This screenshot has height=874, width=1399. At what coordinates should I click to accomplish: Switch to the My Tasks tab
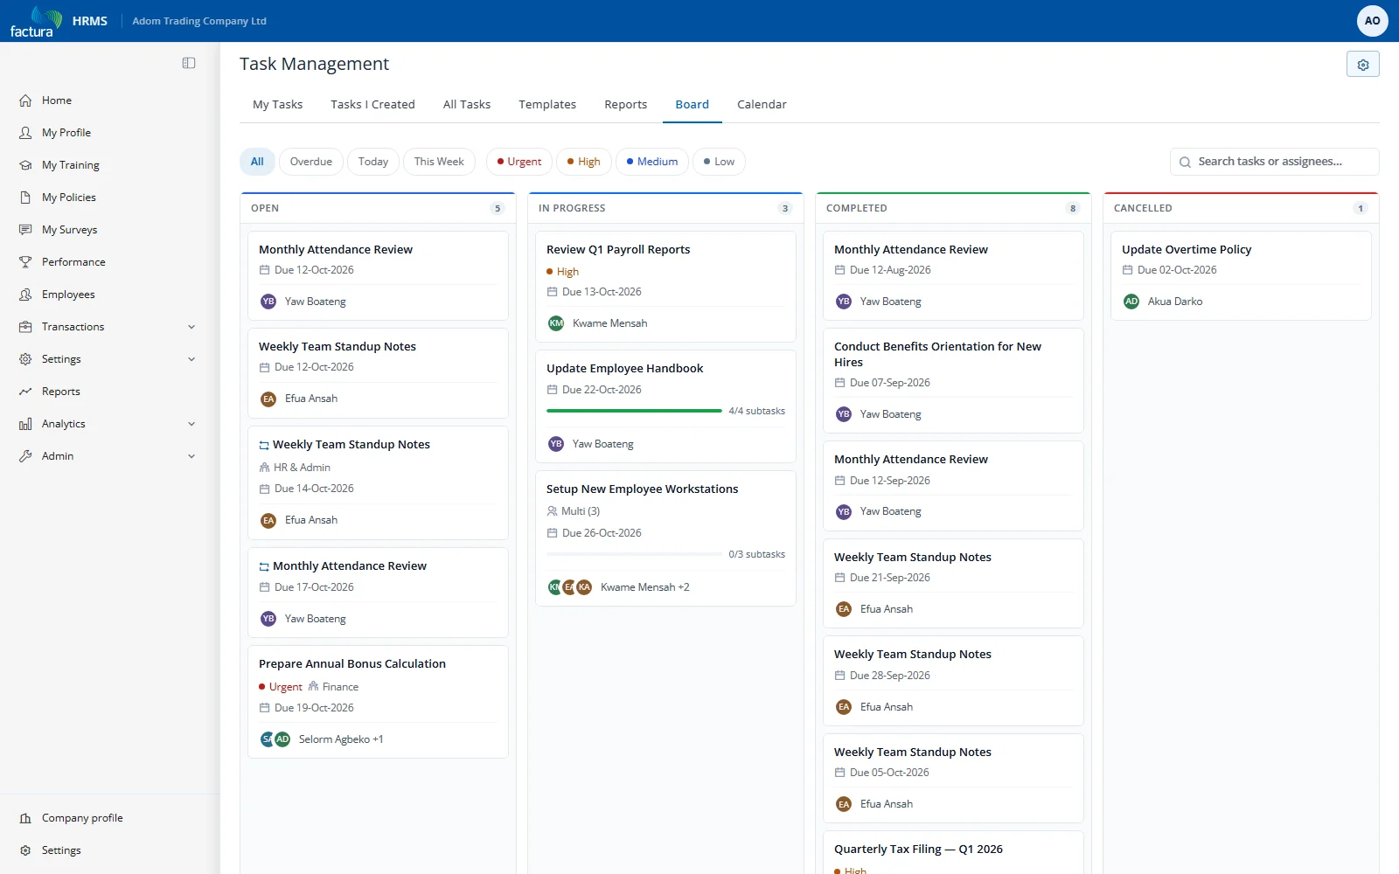pyautogui.click(x=278, y=105)
